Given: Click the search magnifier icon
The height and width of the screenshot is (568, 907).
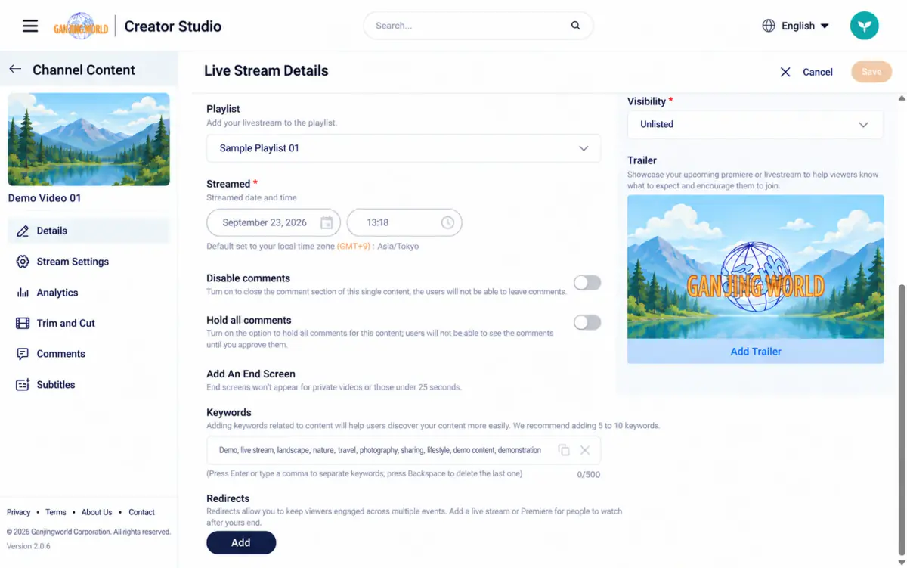Looking at the screenshot, I should click(x=576, y=26).
